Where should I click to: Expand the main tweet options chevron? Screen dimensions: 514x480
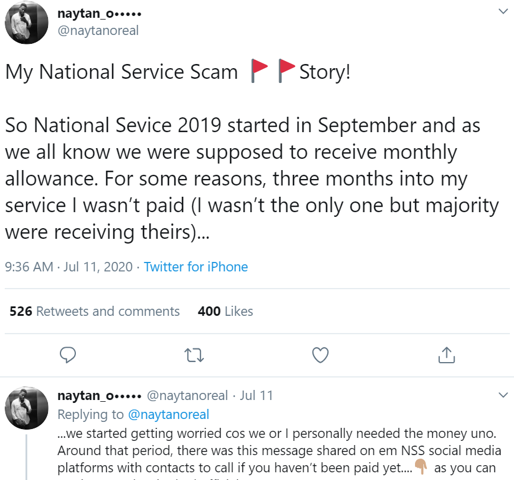pyautogui.click(x=503, y=11)
